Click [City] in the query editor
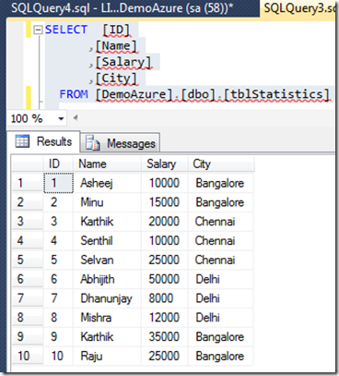Screen dimensions: 339x376 coord(116,79)
